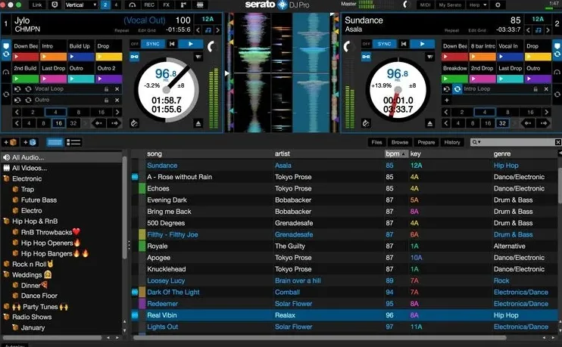The width and height of the screenshot is (562, 347).
Task: Select next key shift arrow on deck 1
Action: click(217, 30)
